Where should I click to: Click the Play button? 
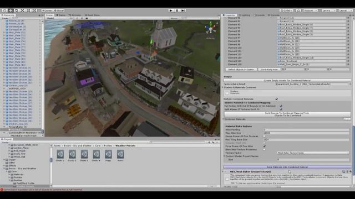tap(171, 11)
